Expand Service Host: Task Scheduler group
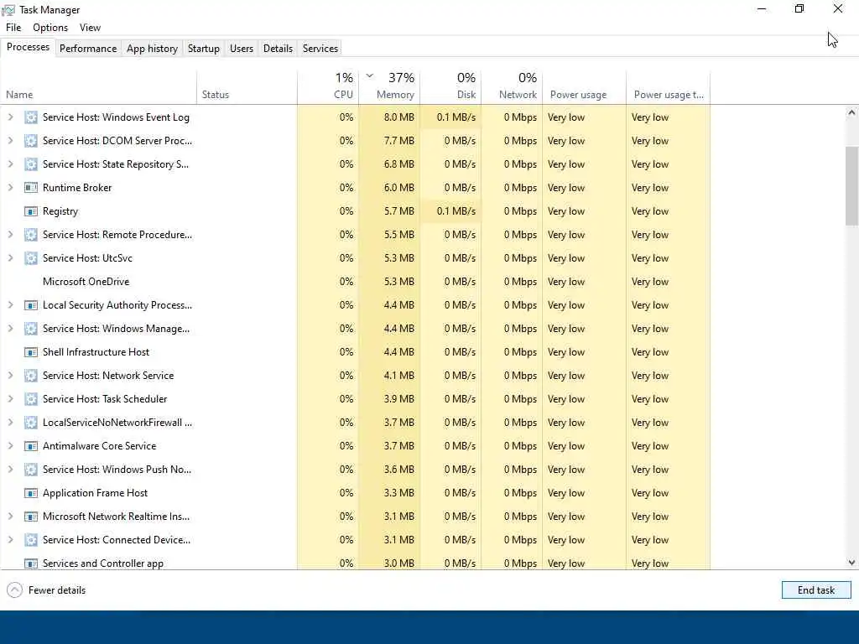The image size is (859, 644). (10, 399)
